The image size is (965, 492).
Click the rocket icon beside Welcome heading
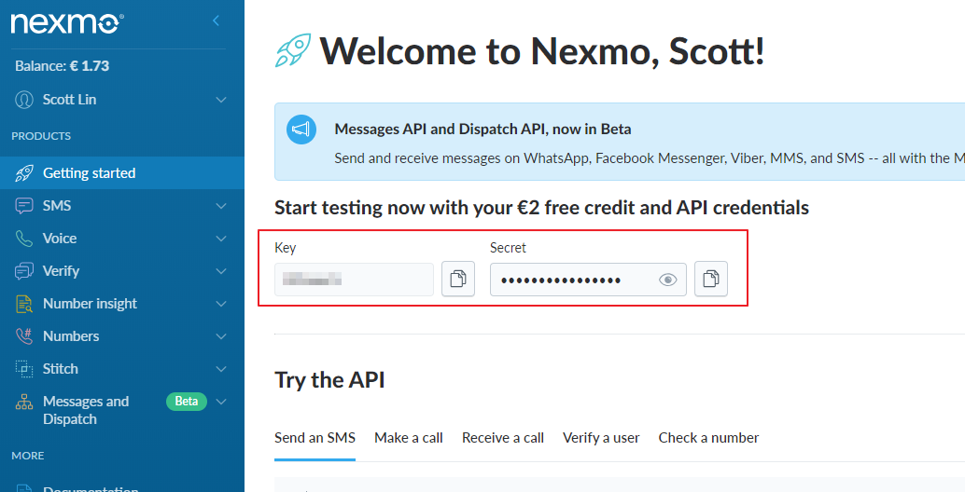click(293, 50)
